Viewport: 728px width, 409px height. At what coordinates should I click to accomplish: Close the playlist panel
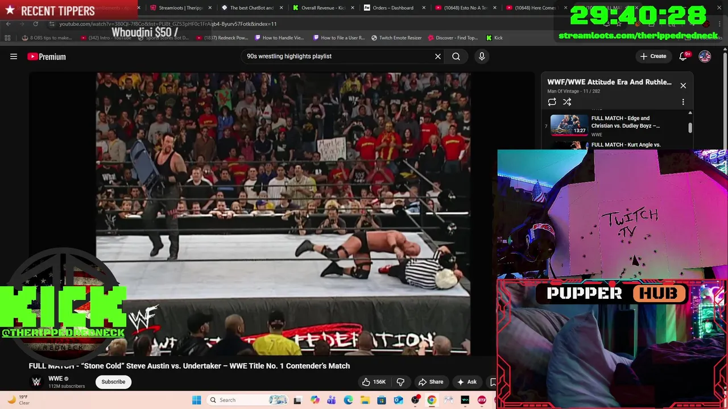683,86
